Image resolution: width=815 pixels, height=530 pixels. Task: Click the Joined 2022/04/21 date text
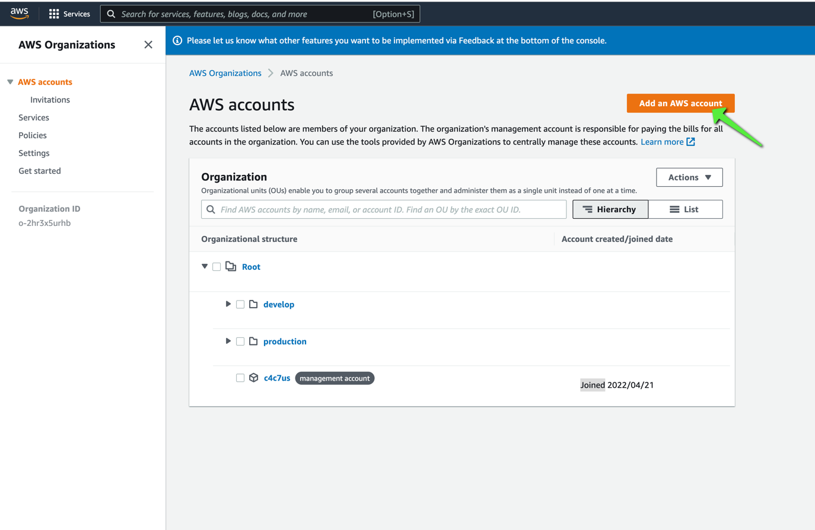[x=617, y=385]
